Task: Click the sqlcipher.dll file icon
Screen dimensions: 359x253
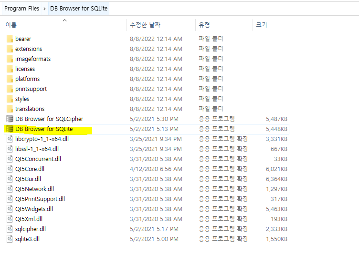Action: 10,229
